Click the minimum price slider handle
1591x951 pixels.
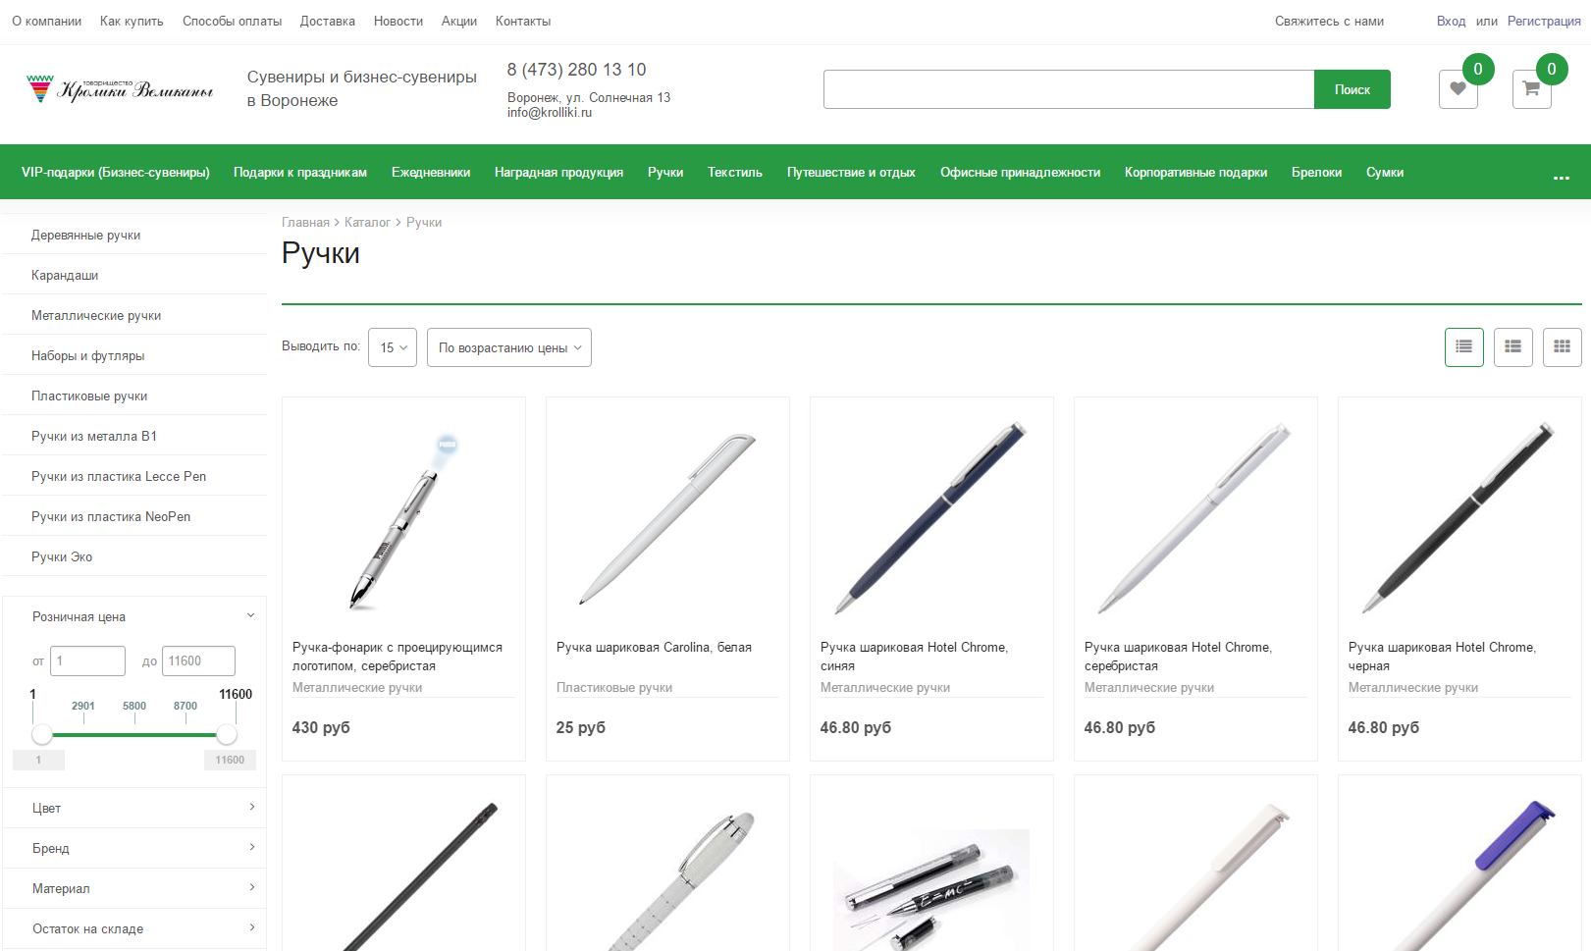(x=42, y=734)
